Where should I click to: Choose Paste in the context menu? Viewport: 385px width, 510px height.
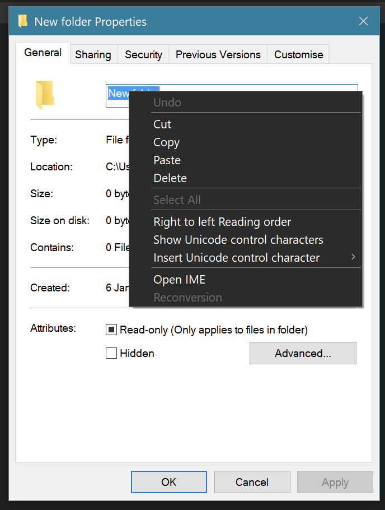(167, 160)
